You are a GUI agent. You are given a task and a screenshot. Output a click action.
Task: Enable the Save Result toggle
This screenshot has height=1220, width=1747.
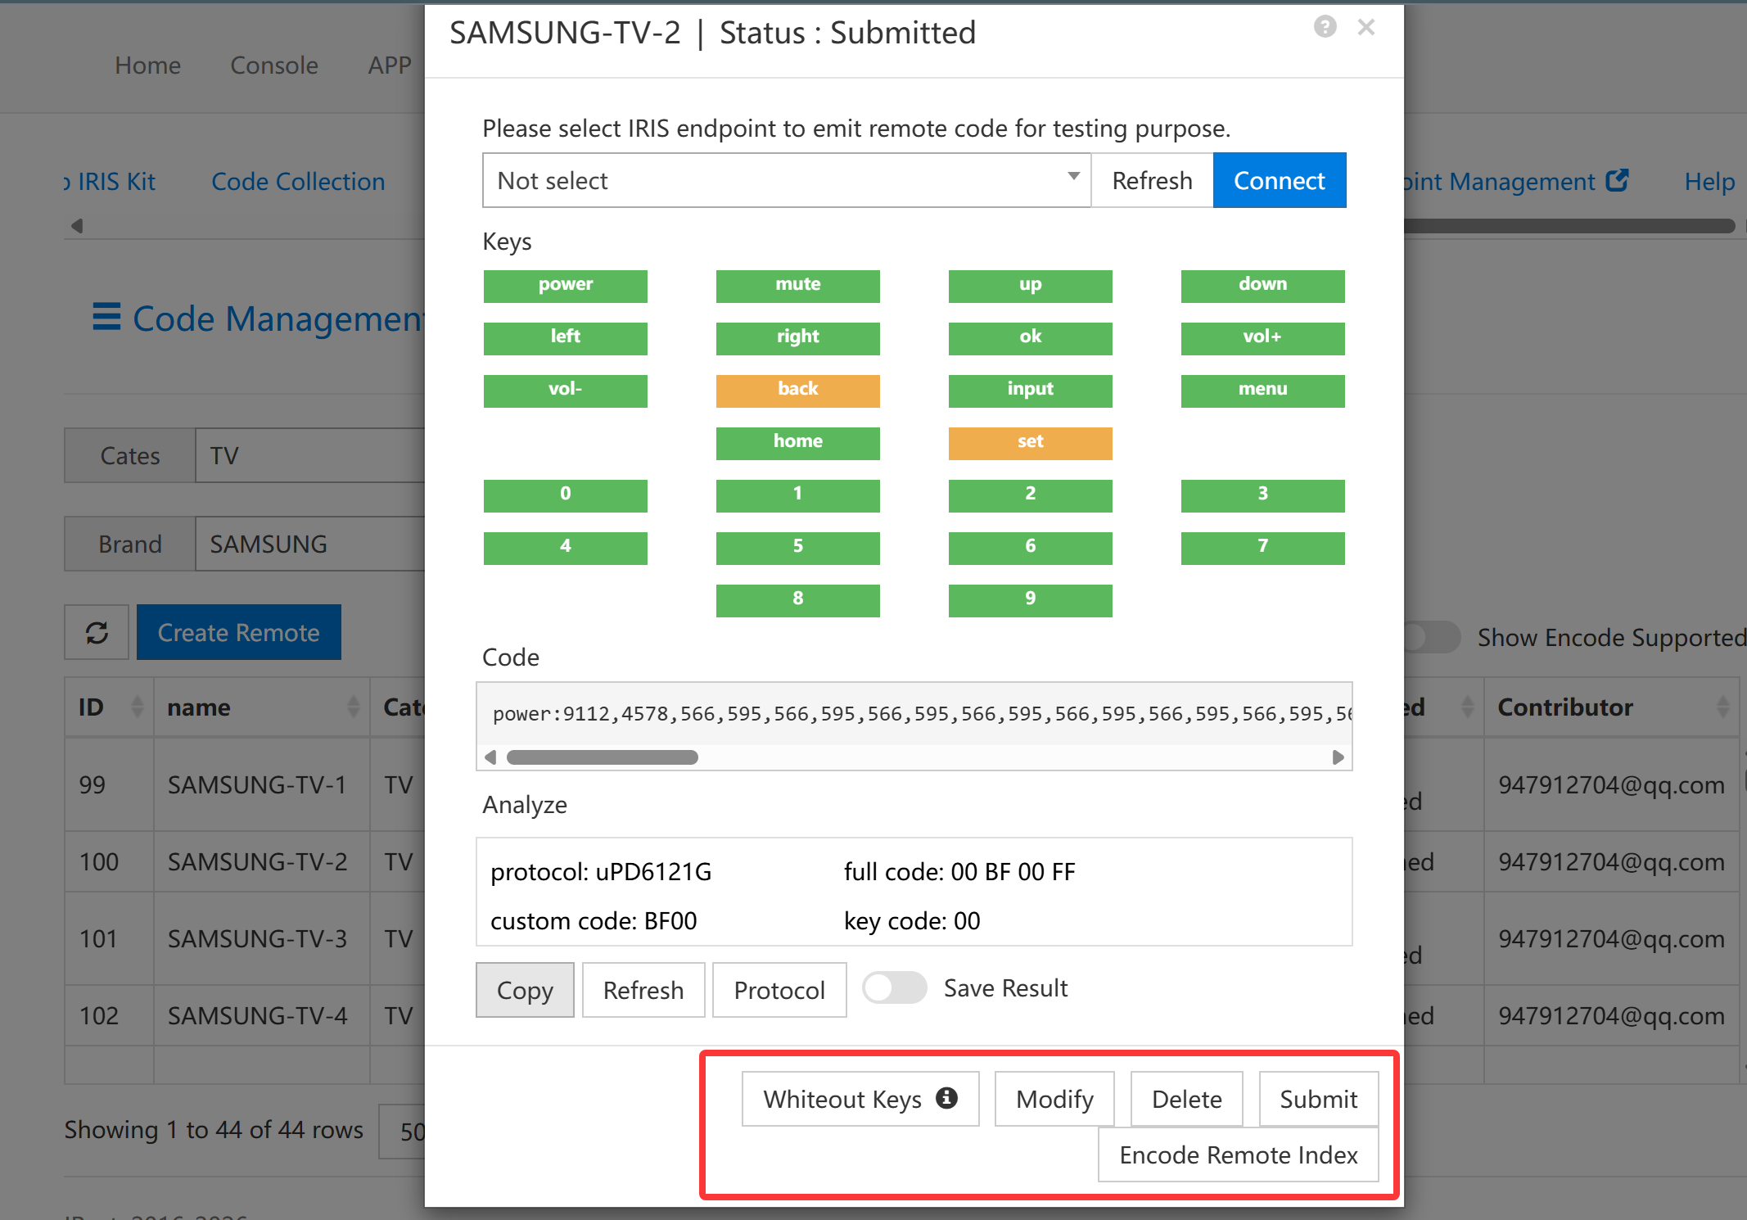coord(894,987)
